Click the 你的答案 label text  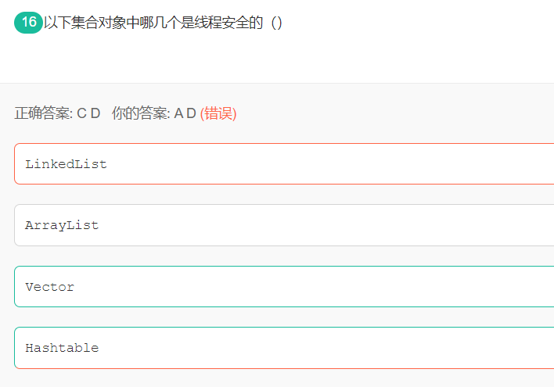(141, 113)
